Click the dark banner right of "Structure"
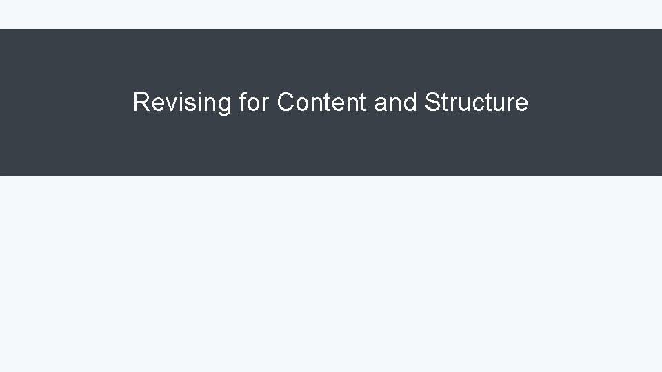662x372 pixels. [593, 103]
